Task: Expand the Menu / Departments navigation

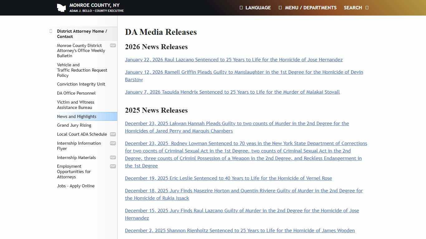Action: pyautogui.click(x=307, y=8)
